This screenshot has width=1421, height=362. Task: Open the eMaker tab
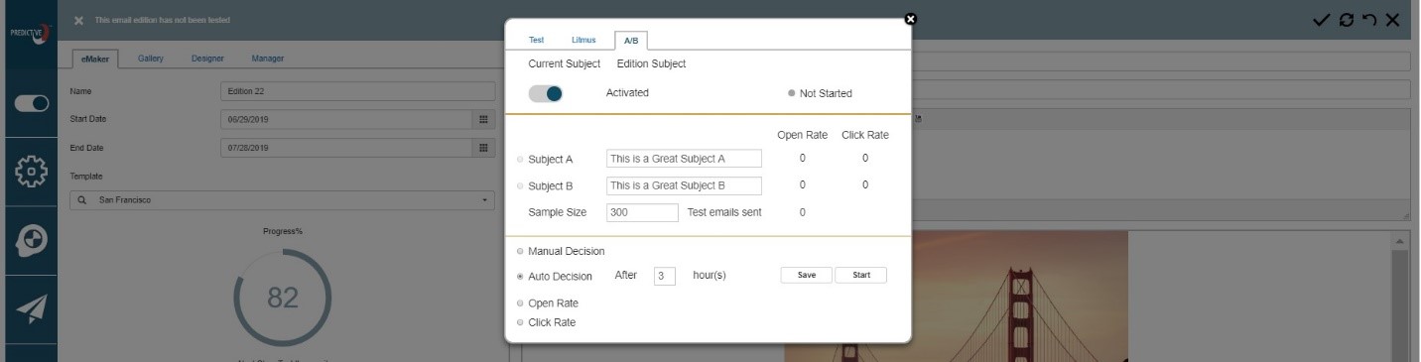[95, 59]
